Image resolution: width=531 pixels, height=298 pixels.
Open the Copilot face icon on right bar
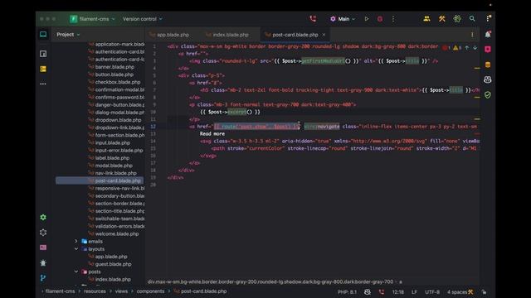tap(488, 79)
